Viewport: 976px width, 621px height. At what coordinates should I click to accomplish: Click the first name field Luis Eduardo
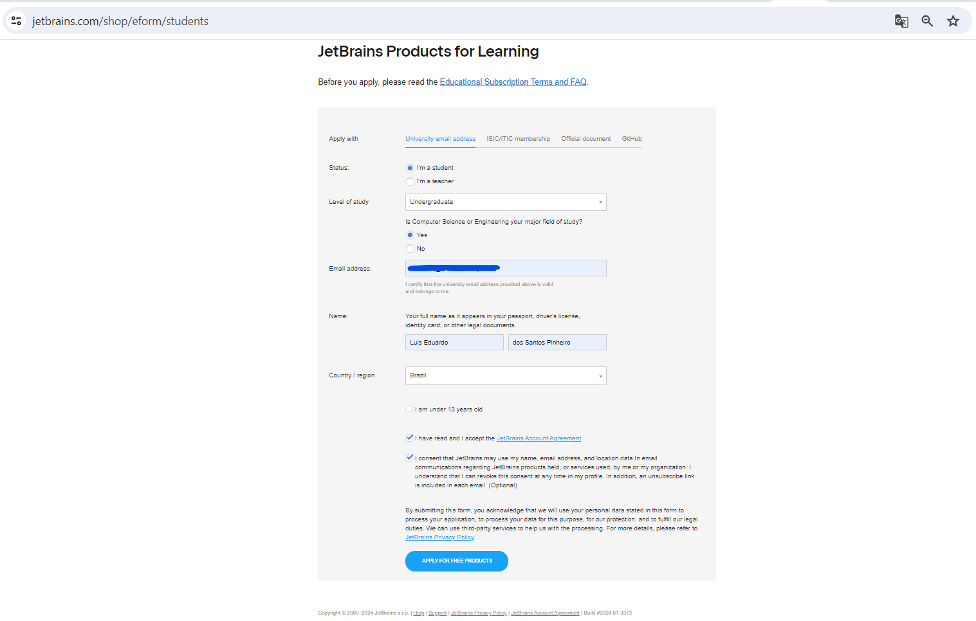[454, 343]
